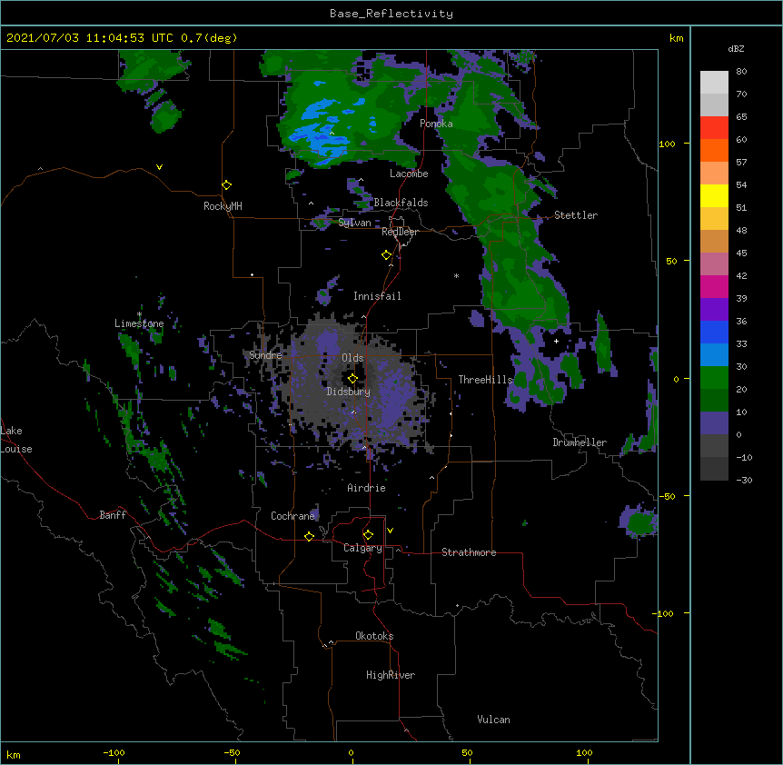Click the yellow diamond marker near RockyMH

coord(227,185)
